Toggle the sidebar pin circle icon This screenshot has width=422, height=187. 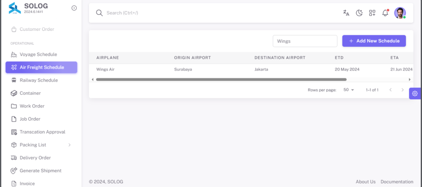(x=74, y=8)
